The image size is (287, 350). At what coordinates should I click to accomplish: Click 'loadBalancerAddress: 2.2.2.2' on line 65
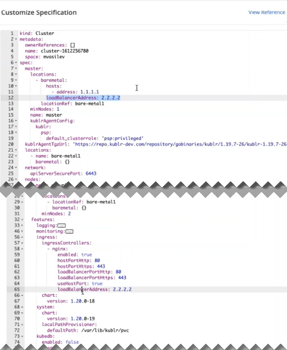[x=95, y=289]
